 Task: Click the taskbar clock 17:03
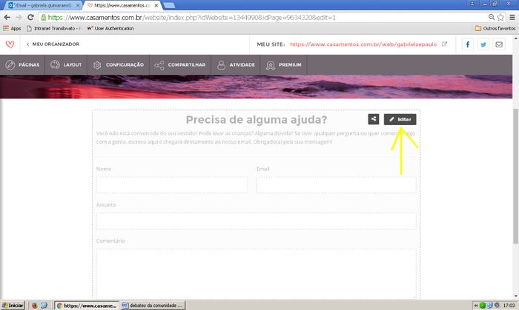(509, 306)
